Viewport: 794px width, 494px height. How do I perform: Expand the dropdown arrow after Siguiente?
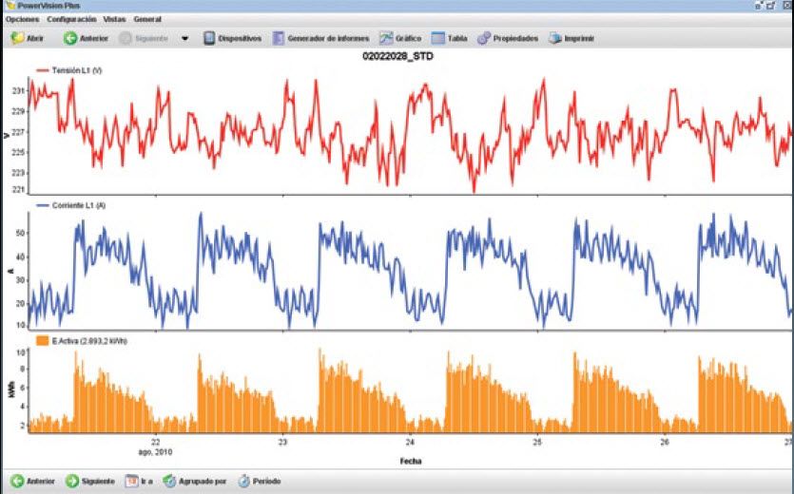coord(184,38)
